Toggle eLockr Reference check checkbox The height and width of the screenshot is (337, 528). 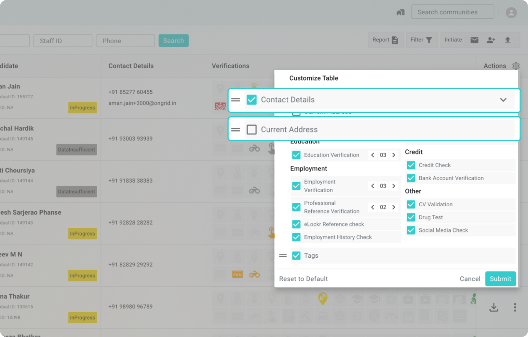296,224
